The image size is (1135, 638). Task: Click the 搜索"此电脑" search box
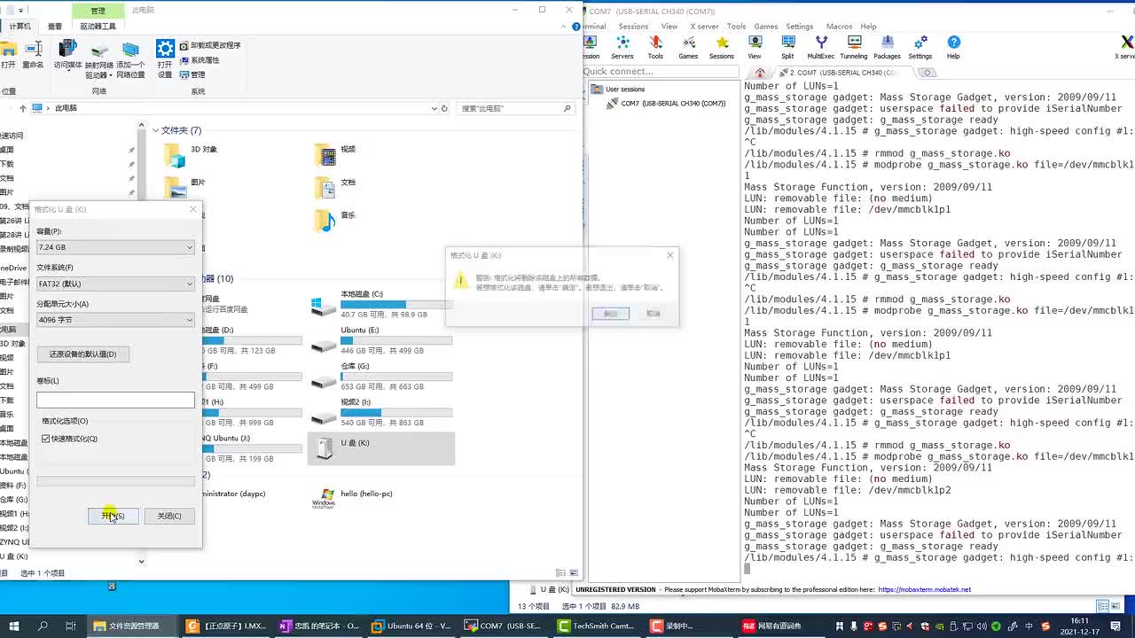coord(516,108)
